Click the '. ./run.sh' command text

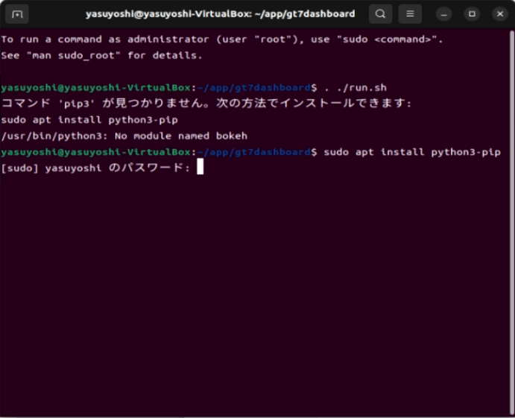356,88
